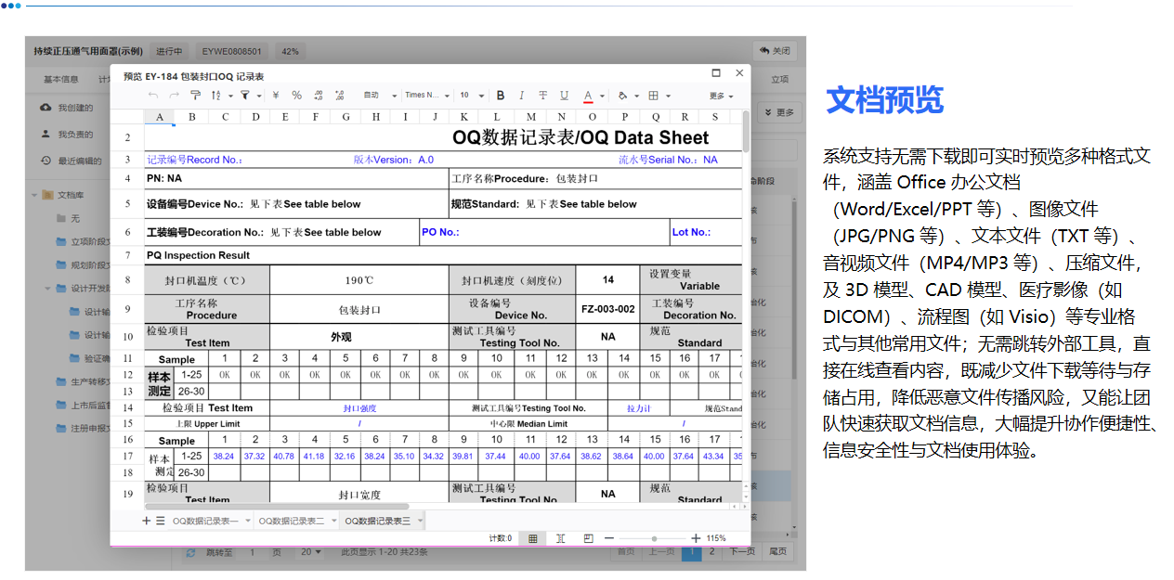This screenshot has height=580, width=1174.
Task: Click the sort ascending icon
Action: (x=215, y=95)
